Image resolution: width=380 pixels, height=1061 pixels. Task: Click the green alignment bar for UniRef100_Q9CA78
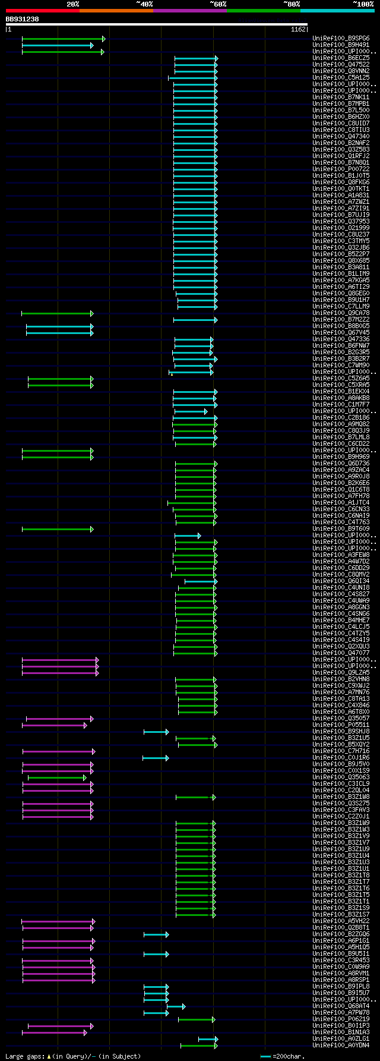[58, 313]
